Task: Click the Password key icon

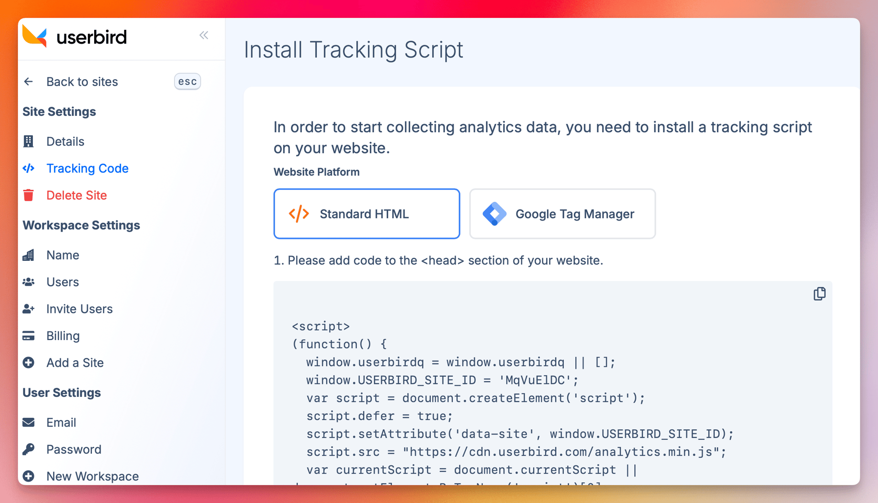Action: point(29,449)
